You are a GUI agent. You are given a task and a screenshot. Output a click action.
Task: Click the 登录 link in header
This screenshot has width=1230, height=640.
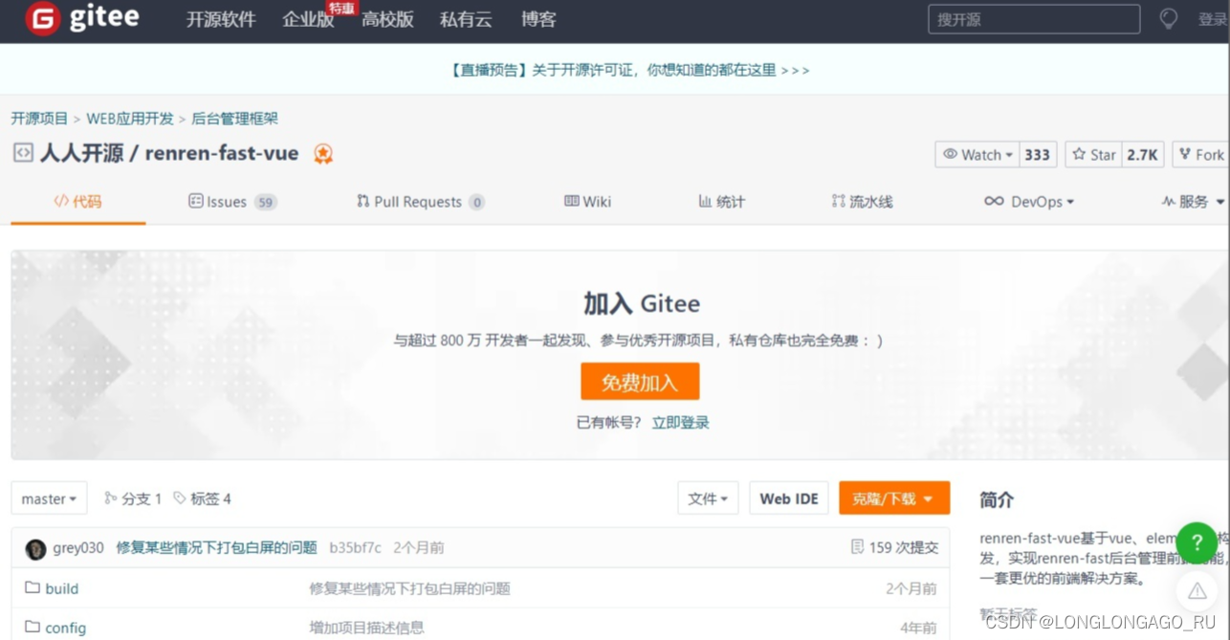click(1213, 19)
